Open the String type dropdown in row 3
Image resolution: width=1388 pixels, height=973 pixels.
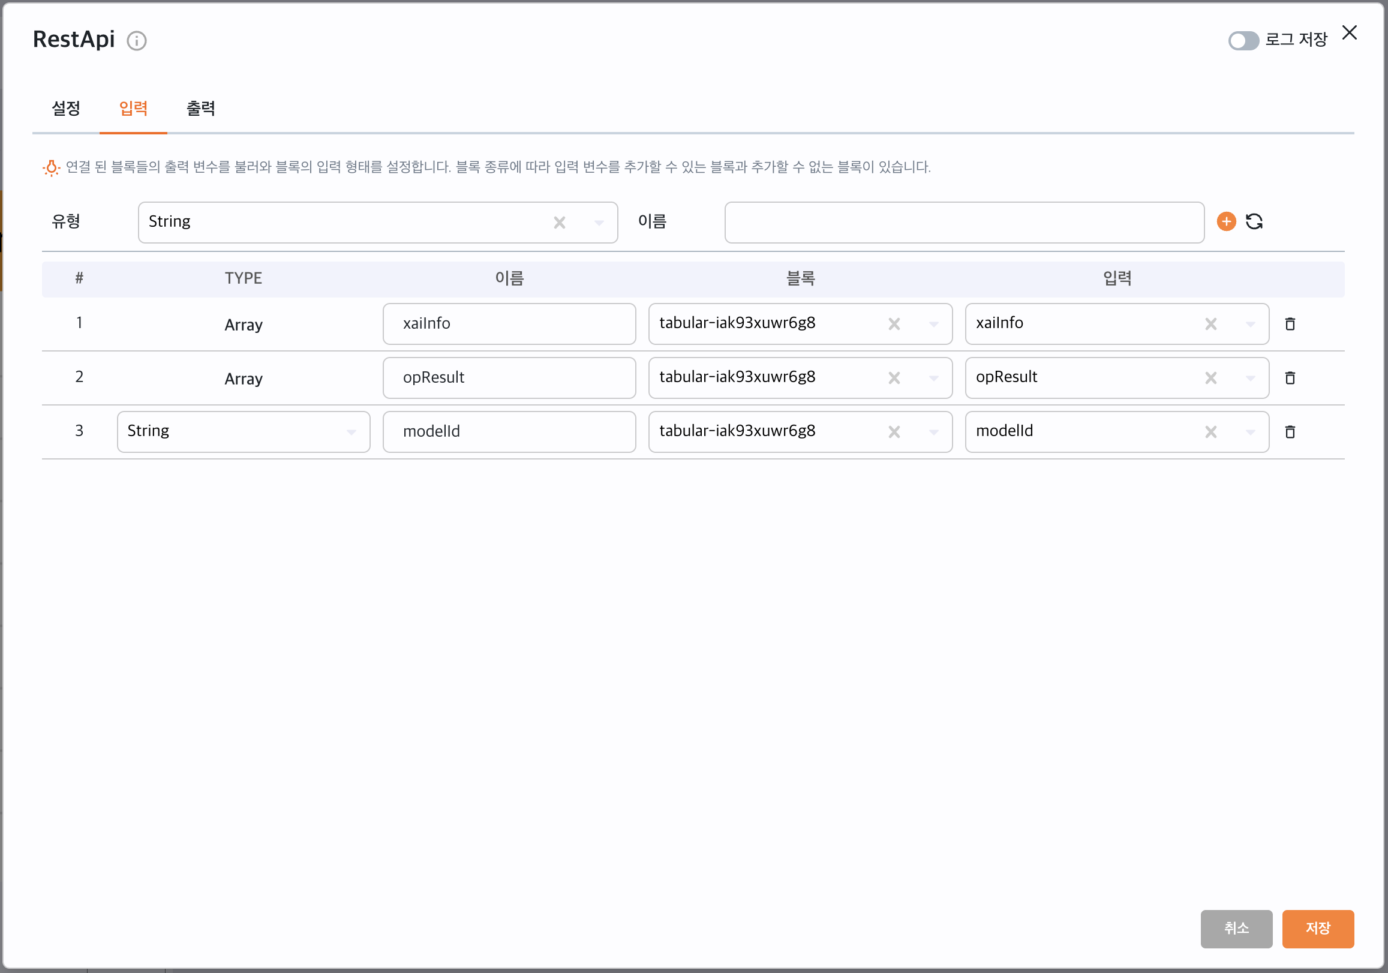point(243,431)
